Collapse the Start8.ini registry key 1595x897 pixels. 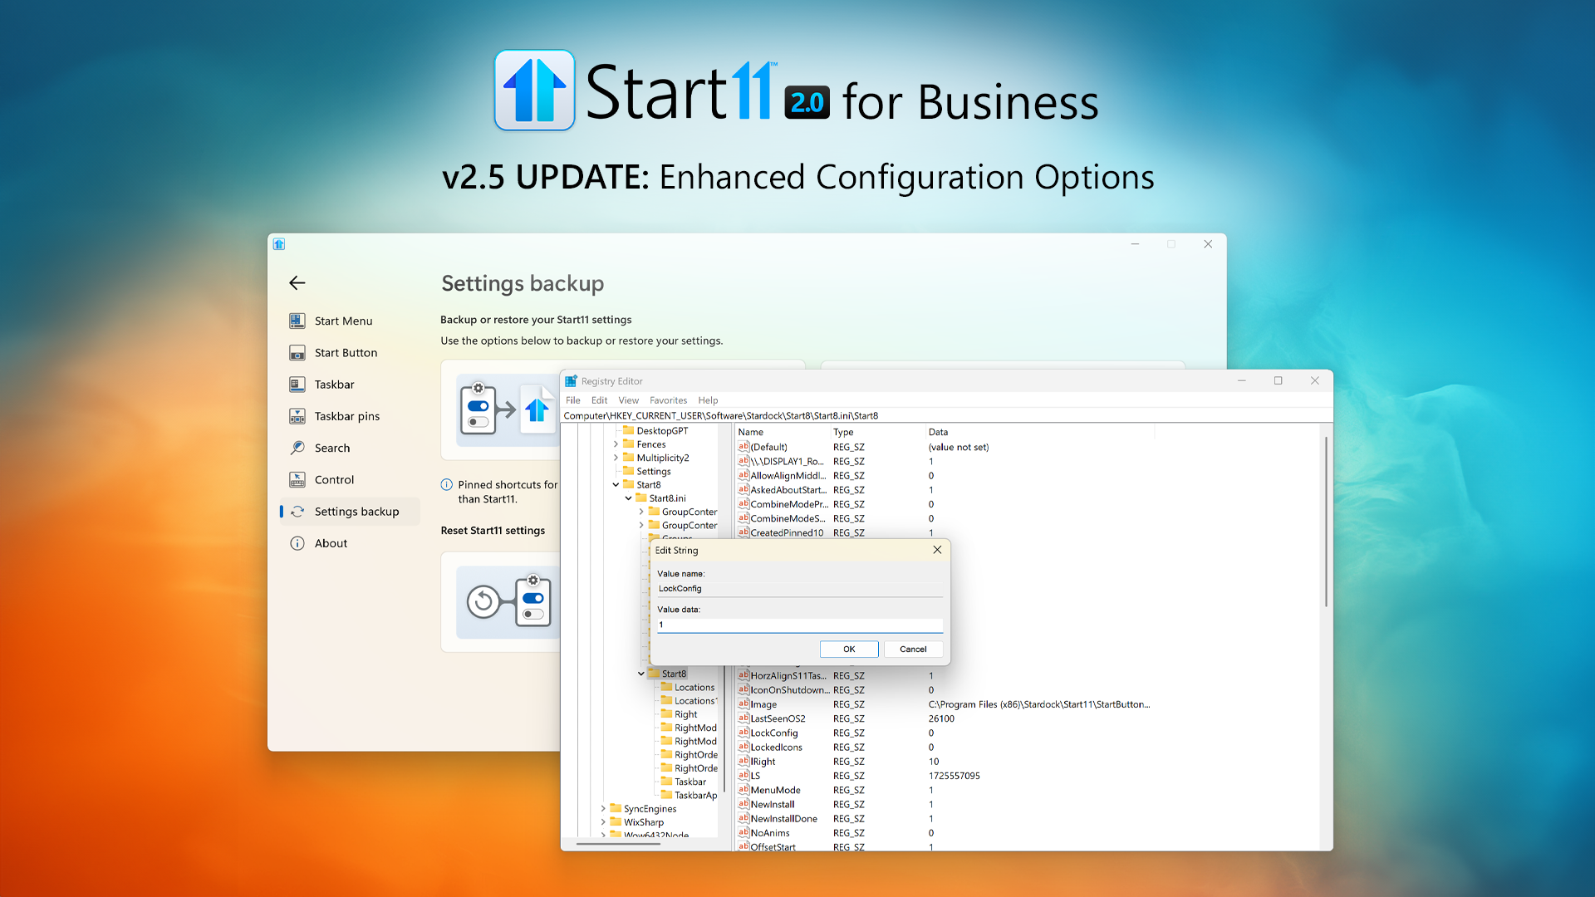(x=628, y=498)
